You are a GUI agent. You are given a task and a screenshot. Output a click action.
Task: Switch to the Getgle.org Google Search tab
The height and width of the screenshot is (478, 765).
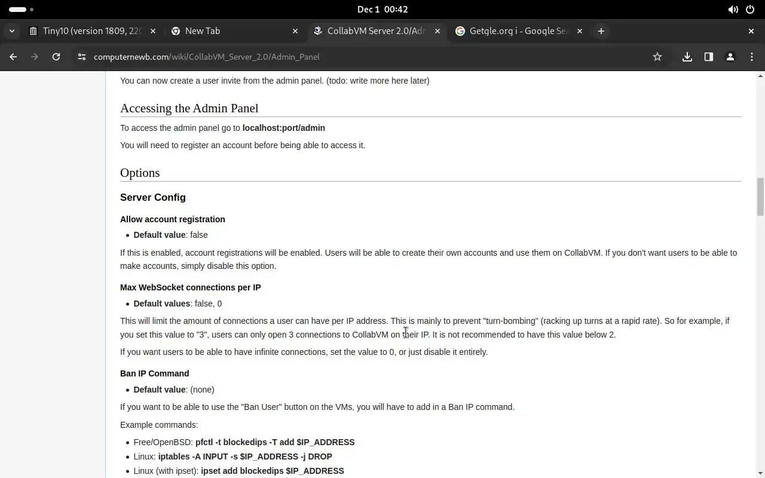517,31
